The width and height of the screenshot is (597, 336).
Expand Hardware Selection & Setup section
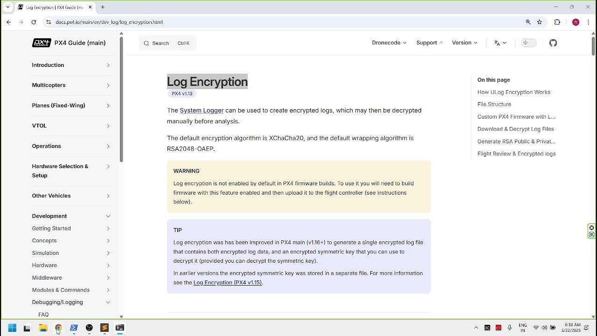tap(71, 171)
